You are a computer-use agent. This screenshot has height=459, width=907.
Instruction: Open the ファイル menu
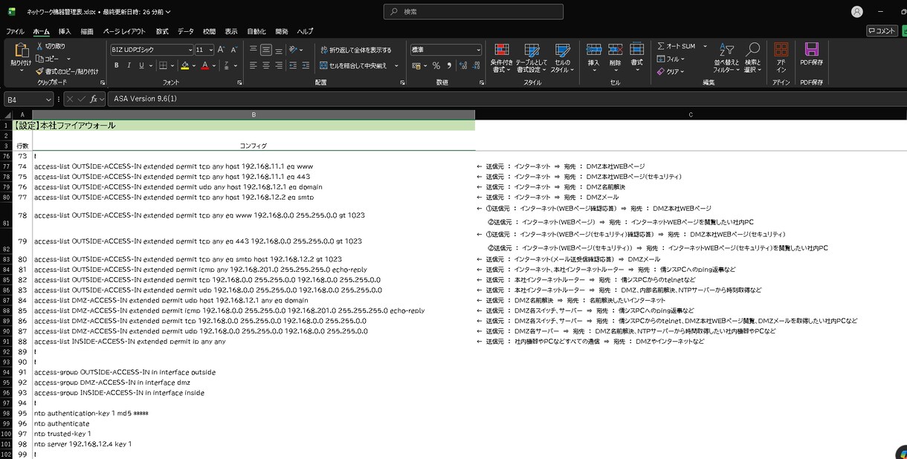[x=15, y=32]
